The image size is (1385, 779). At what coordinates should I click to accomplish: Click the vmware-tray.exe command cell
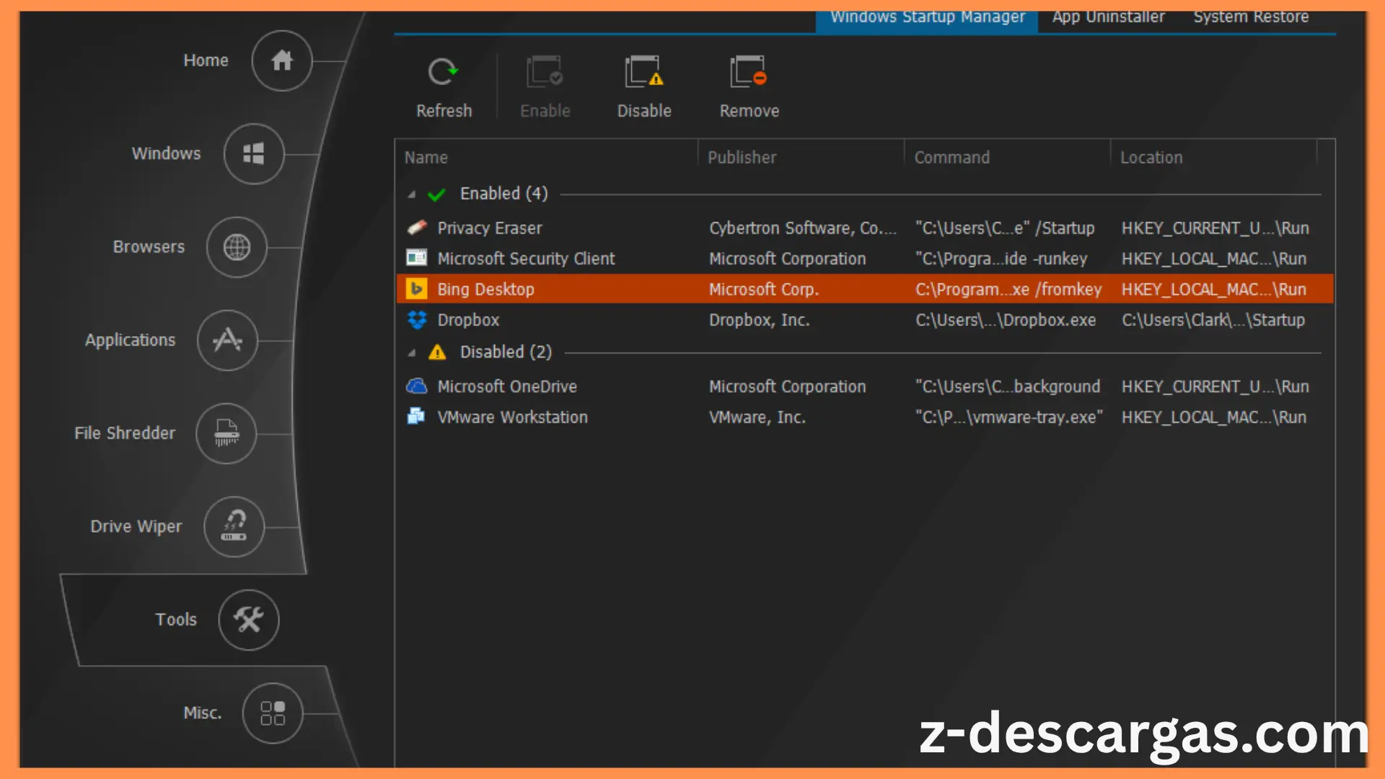click(x=1008, y=417)
